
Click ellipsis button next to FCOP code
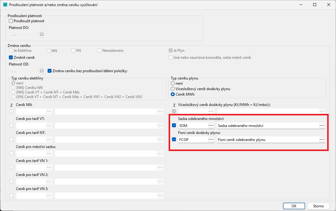click(211, 139)
